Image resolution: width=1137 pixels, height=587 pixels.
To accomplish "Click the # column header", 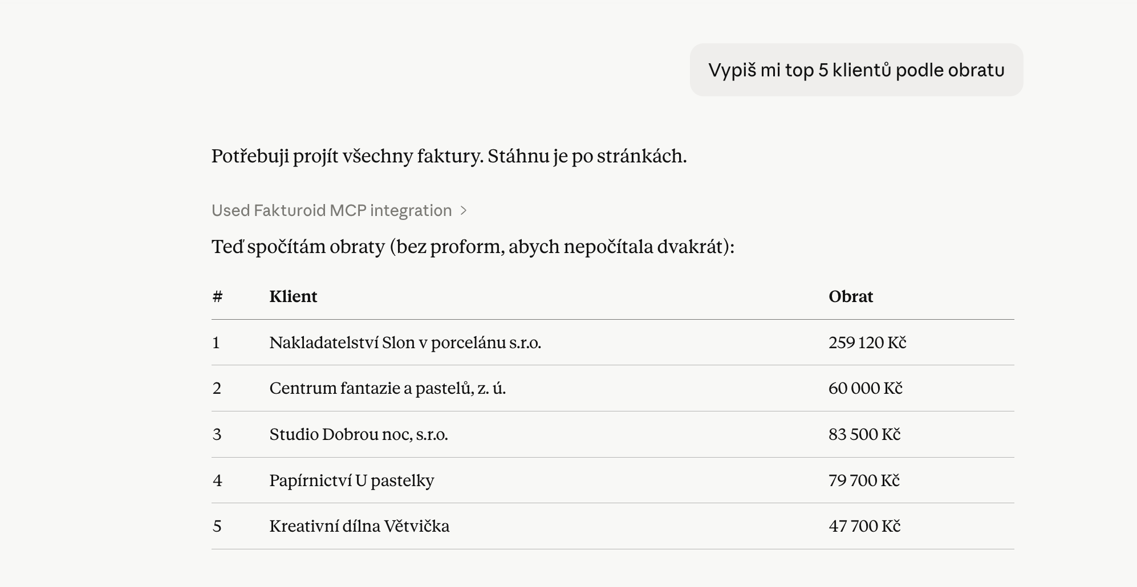I will pyautogui.click(x=216, y=296).
